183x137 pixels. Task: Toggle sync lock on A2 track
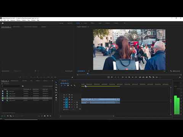69,105
